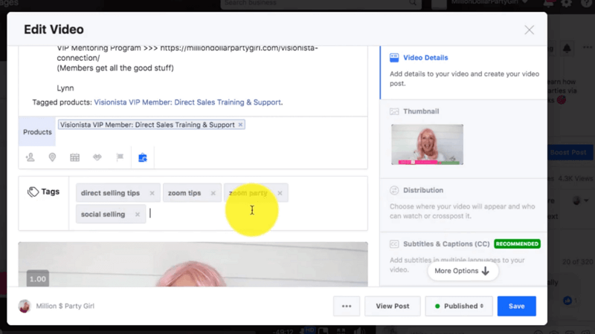The height and width of the screenshot is (334, 595).
Task: Click the Save button
Action: pos(516,306)
